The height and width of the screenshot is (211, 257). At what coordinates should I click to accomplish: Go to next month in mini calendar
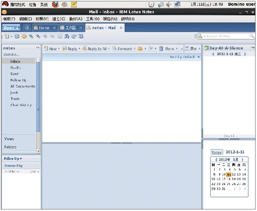tap(242, 160)
